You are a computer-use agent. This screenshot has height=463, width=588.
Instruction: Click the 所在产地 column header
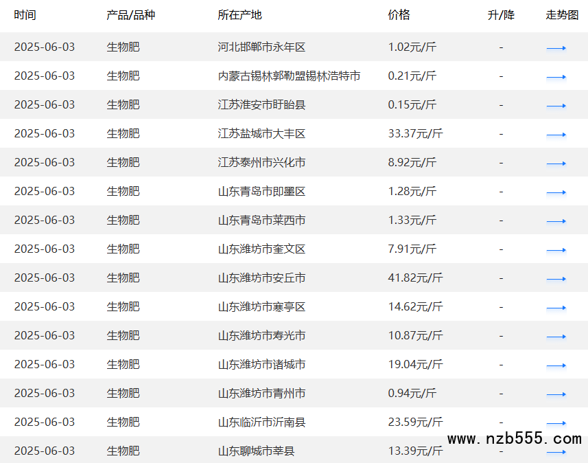tap(239, 15)
